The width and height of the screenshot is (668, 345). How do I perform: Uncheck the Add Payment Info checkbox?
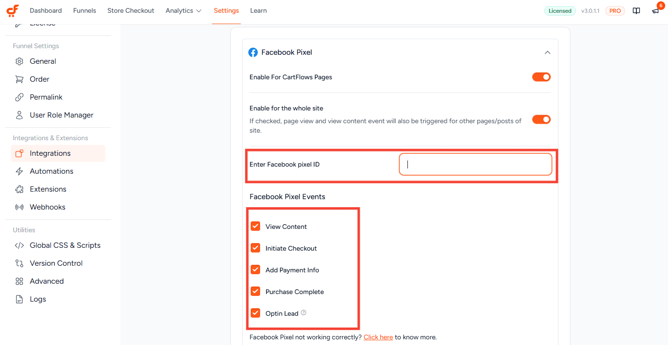pos(255,269)
